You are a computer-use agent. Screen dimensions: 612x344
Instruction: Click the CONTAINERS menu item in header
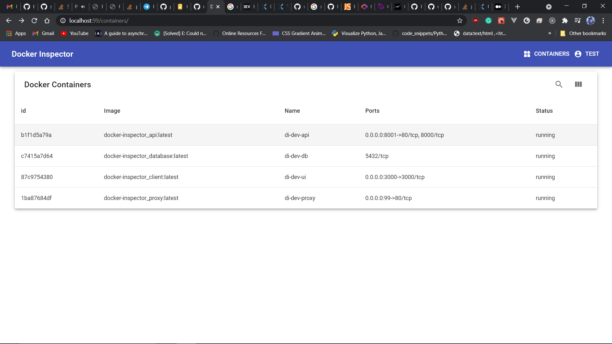click(546, 54)
